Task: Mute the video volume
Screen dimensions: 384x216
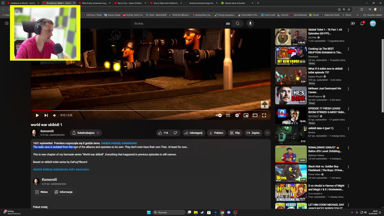Action: pos(55,115)
